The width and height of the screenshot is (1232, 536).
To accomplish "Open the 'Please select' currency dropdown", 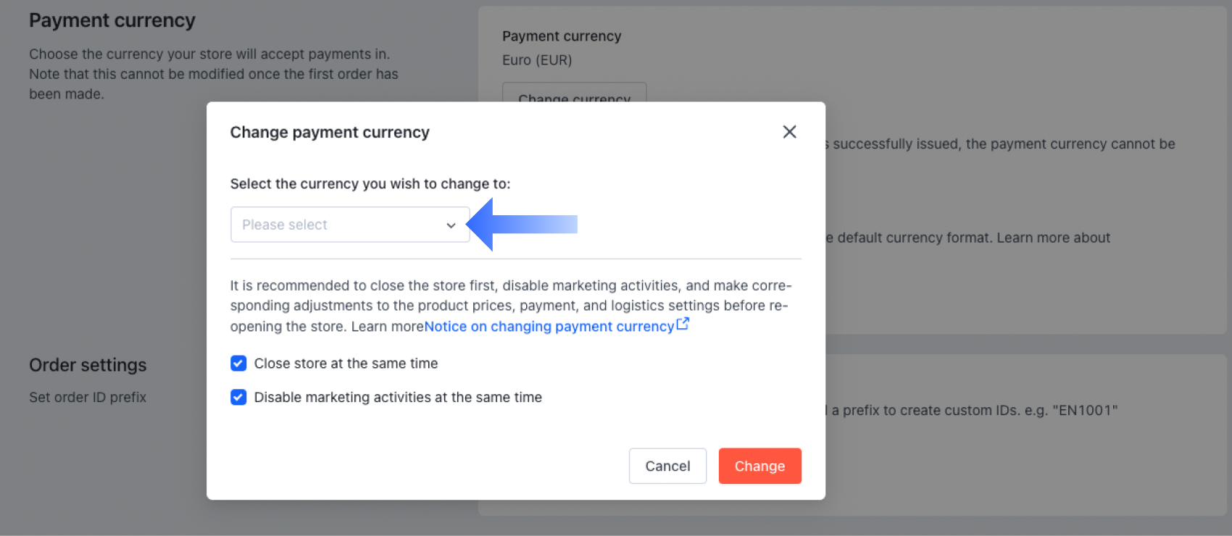I will tap(341, 225).
